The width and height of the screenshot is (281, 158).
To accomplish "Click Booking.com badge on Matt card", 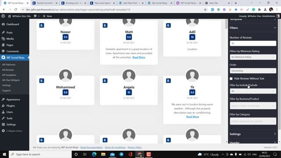I will (105, 25).
